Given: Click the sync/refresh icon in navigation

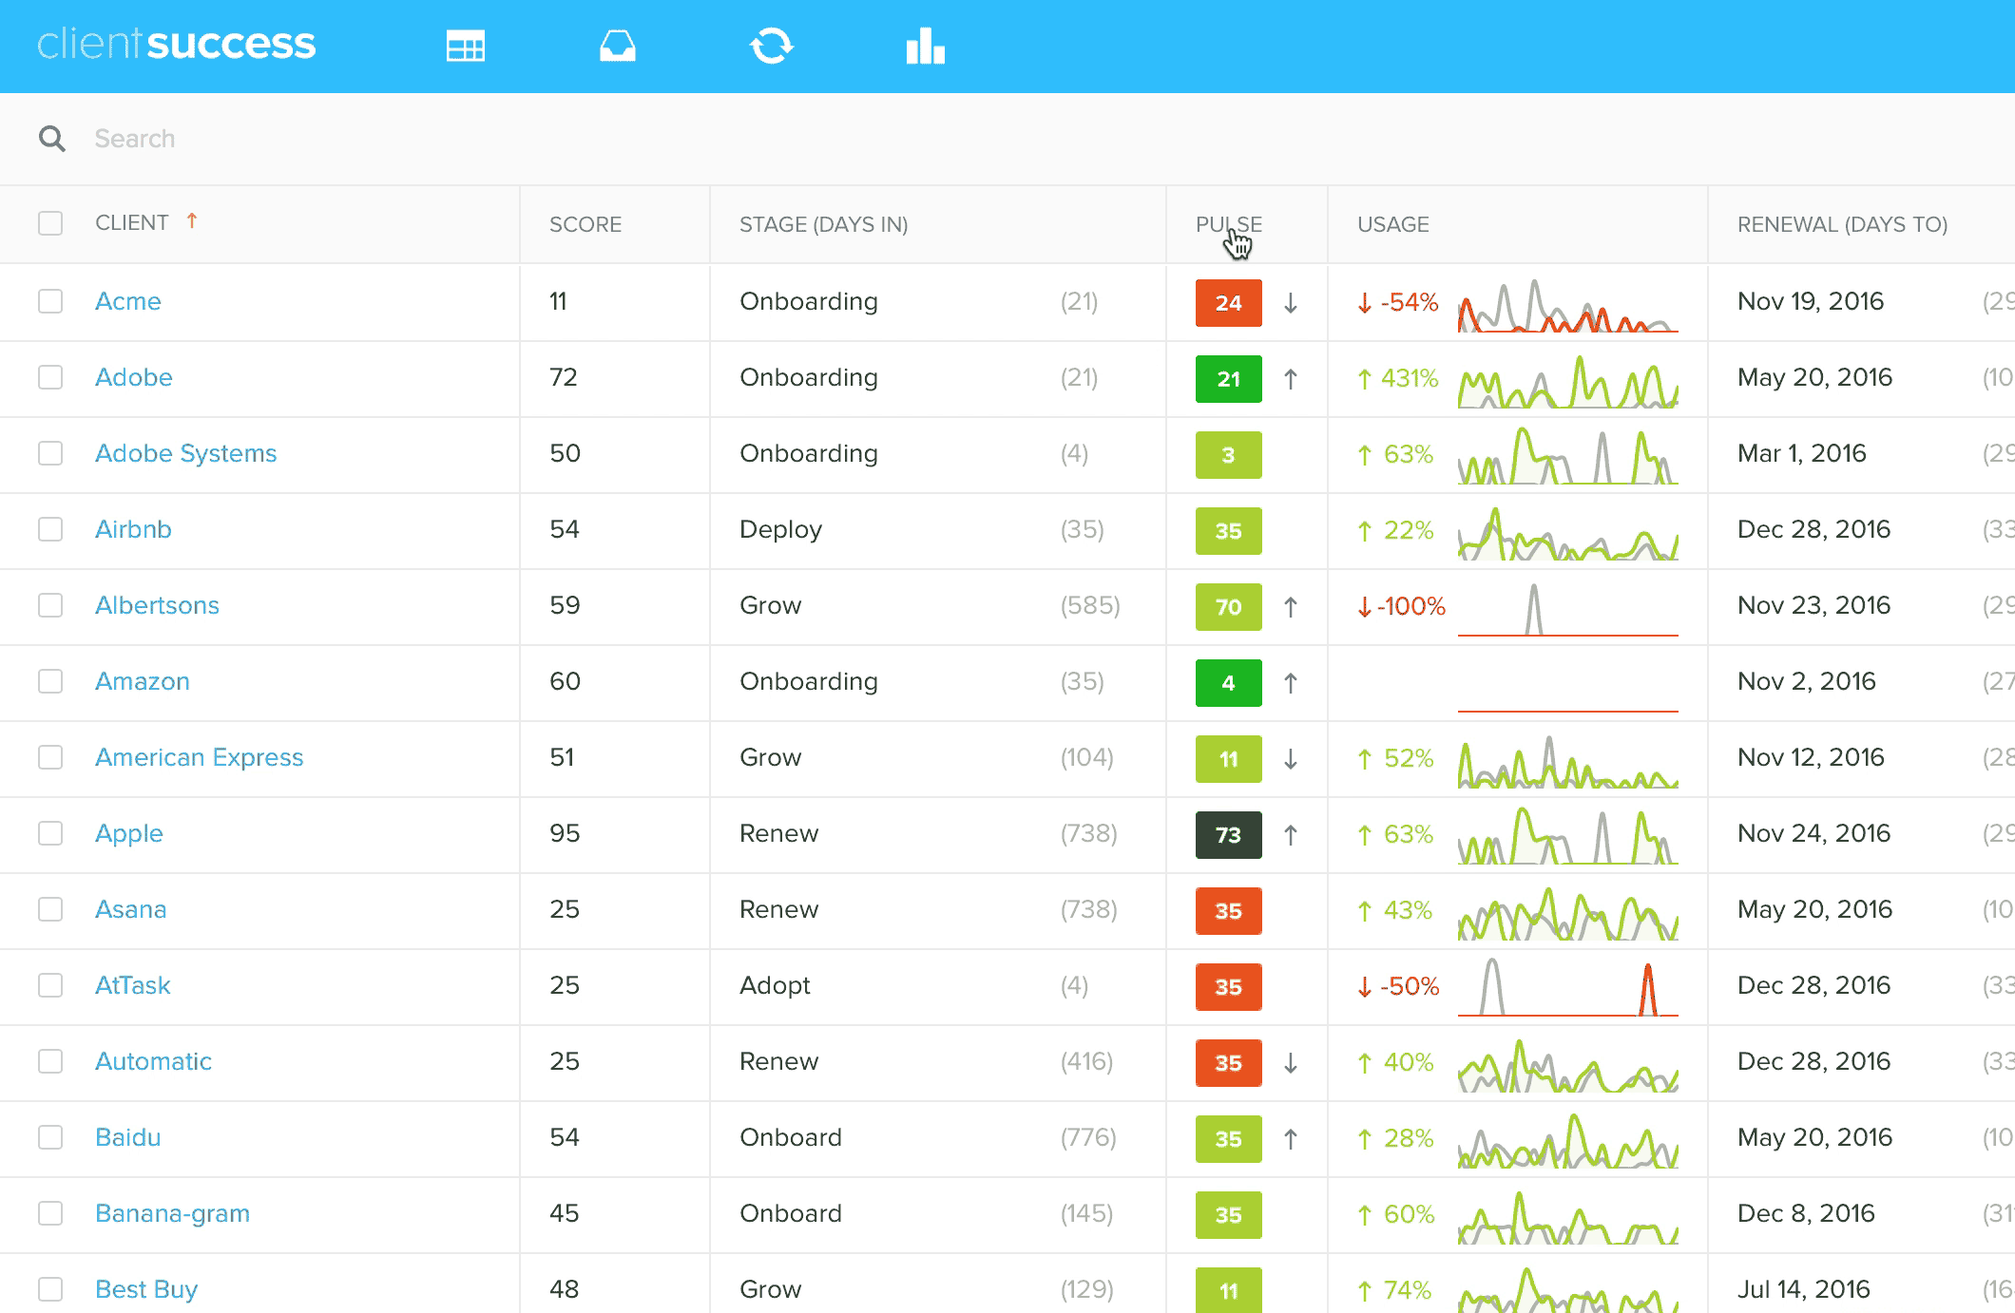Looking at the screenshot, I should [773, 45].
